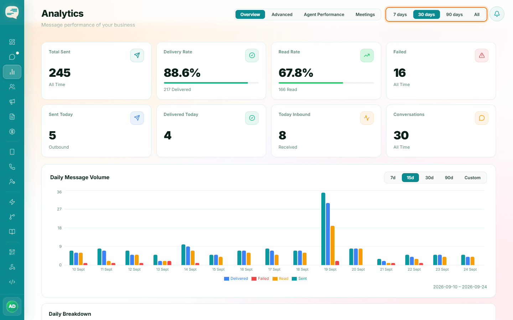Open the QR code sidebar icon

click(x=12, y=252)
